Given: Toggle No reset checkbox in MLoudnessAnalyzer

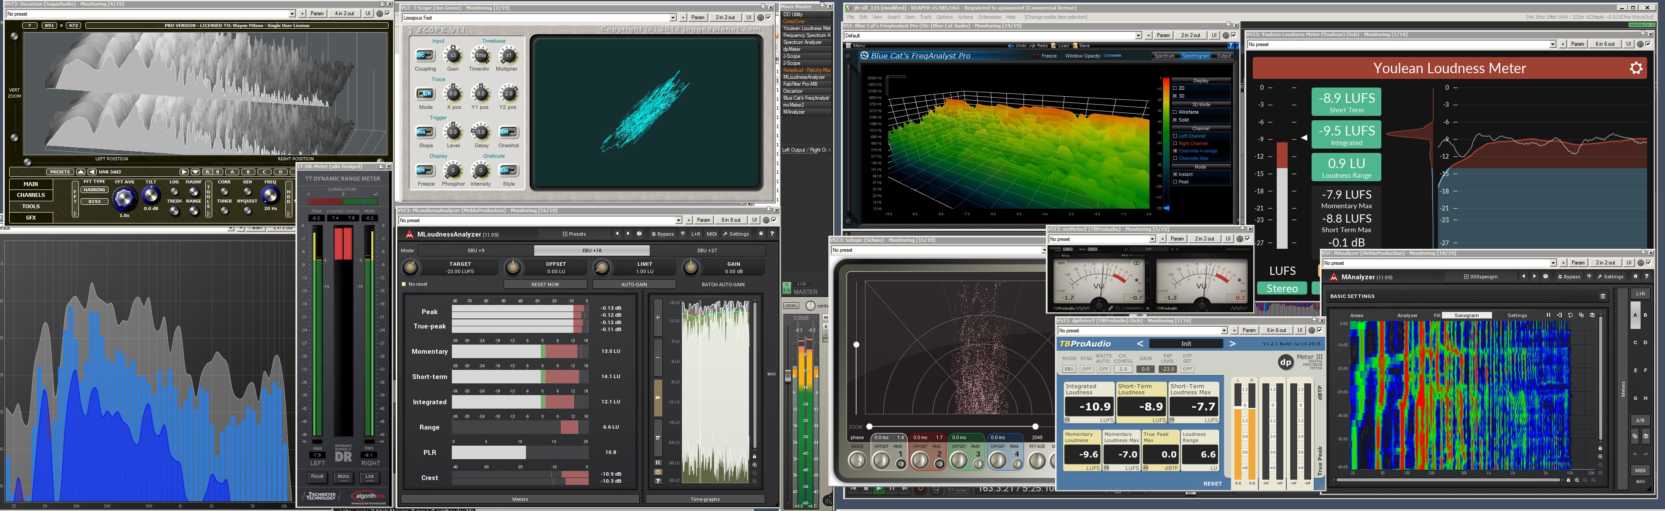Looking at the screenshot, I should coord(405,284).
